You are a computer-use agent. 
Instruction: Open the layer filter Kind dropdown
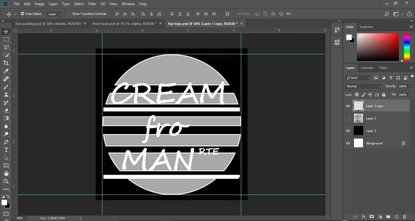(x=358, y=78)
